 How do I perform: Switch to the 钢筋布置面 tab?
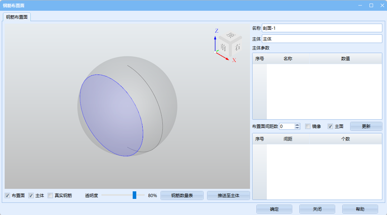point(17,17)
